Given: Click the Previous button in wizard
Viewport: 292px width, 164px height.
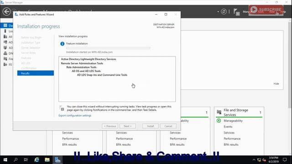Looking at the screenshot, I should 110,126.
